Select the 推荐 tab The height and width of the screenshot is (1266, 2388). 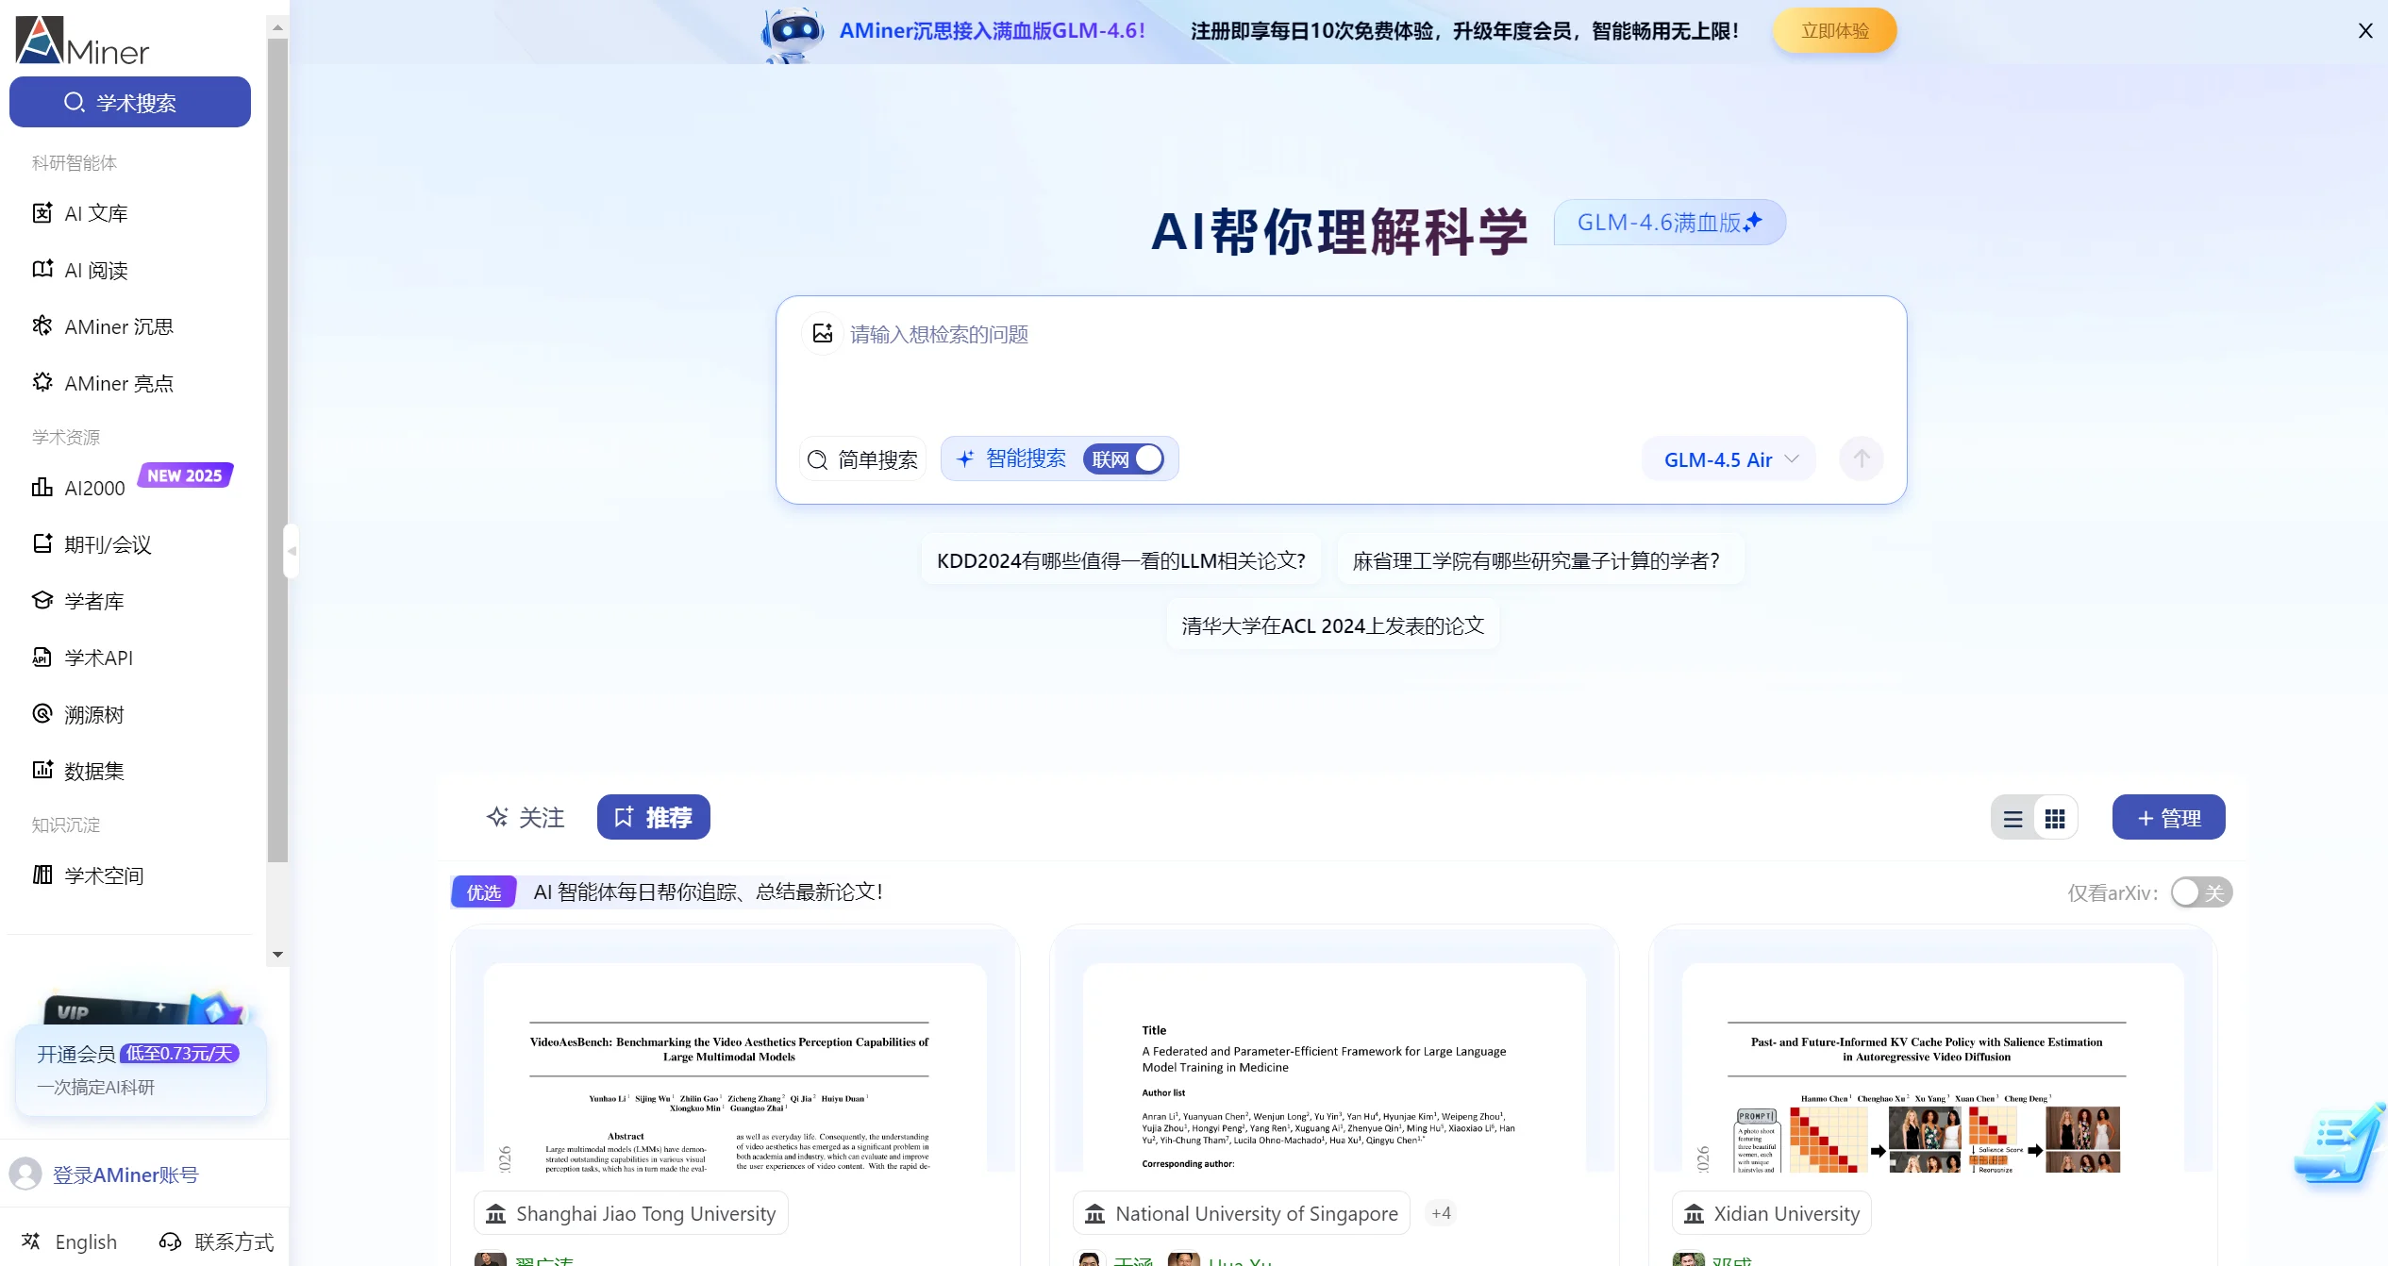(x=653, y=818)
